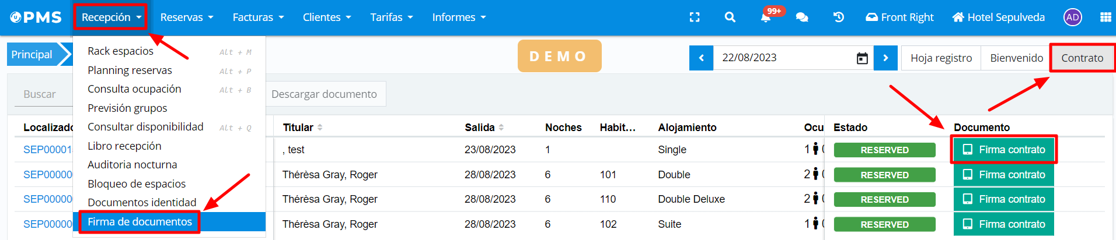Expand the Reservas dropdown menu
This screenshot has width=1116, height=240.
187,17
